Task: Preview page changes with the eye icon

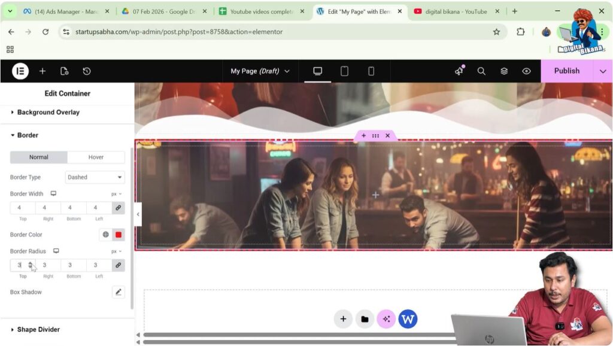Action: click(526, 71)
